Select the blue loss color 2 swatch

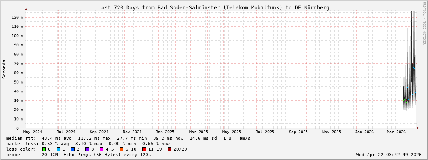pos(73,149)
